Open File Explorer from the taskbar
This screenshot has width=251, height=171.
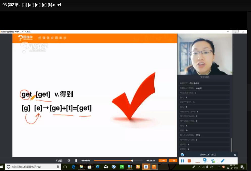click(x=82, y=167)
